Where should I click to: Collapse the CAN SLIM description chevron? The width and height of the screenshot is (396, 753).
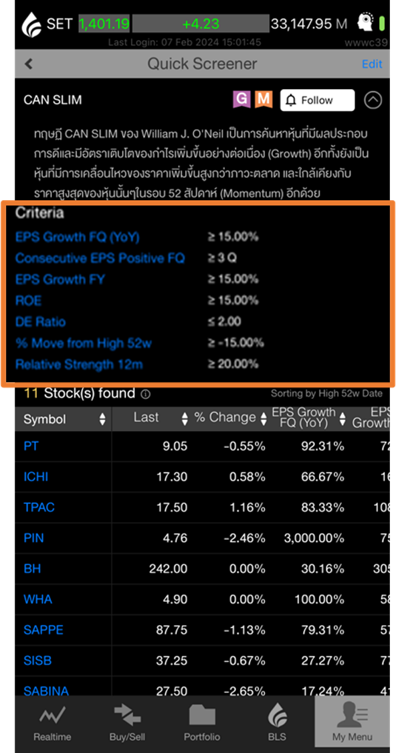pyautogui.click(x=373, y=100)
